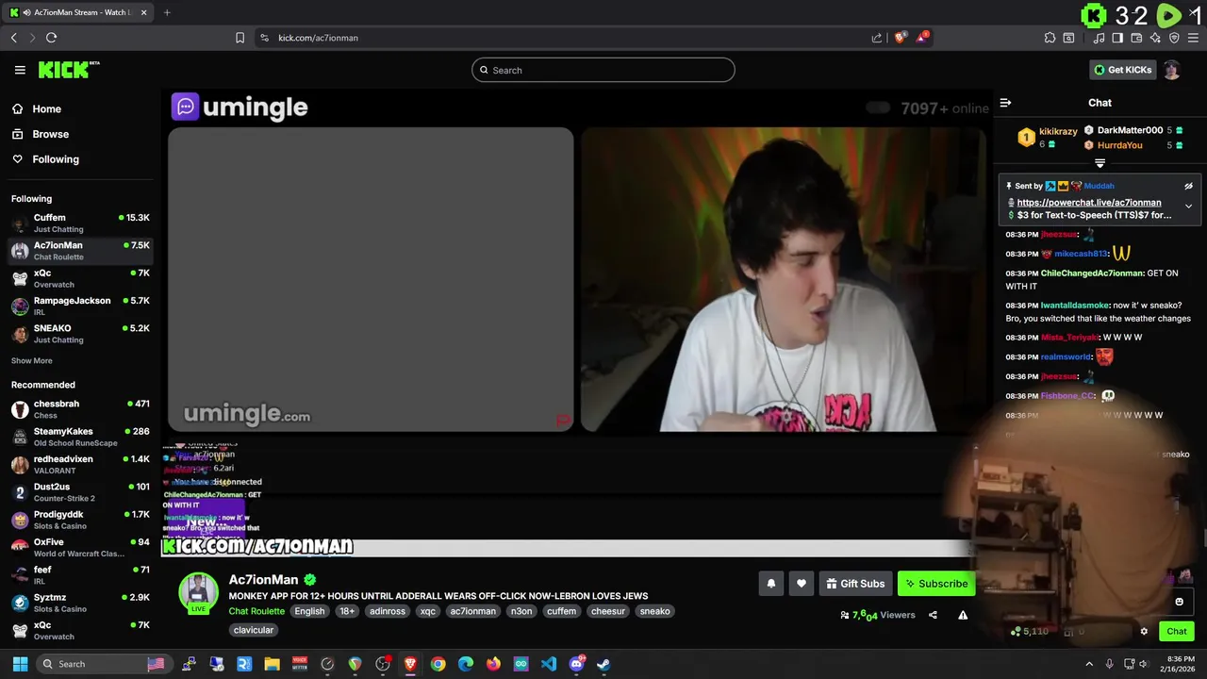Open VS Code from taskbar
Screen dimensions: 1207x679
pyautogui.click(x=549, y=664)
